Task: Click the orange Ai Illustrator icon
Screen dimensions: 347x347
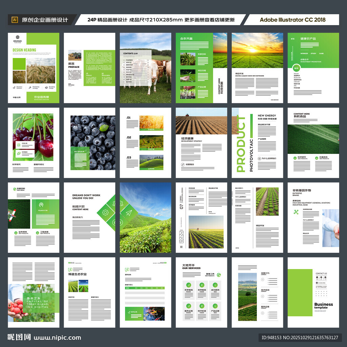Action: pos(15,20)
